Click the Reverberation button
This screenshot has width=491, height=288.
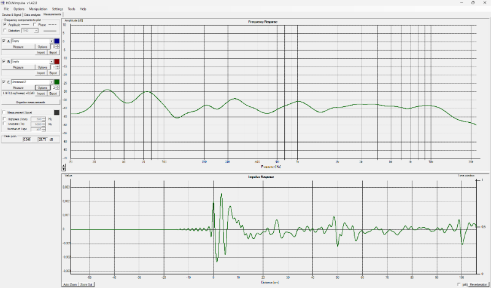click(x=478, y=284)
